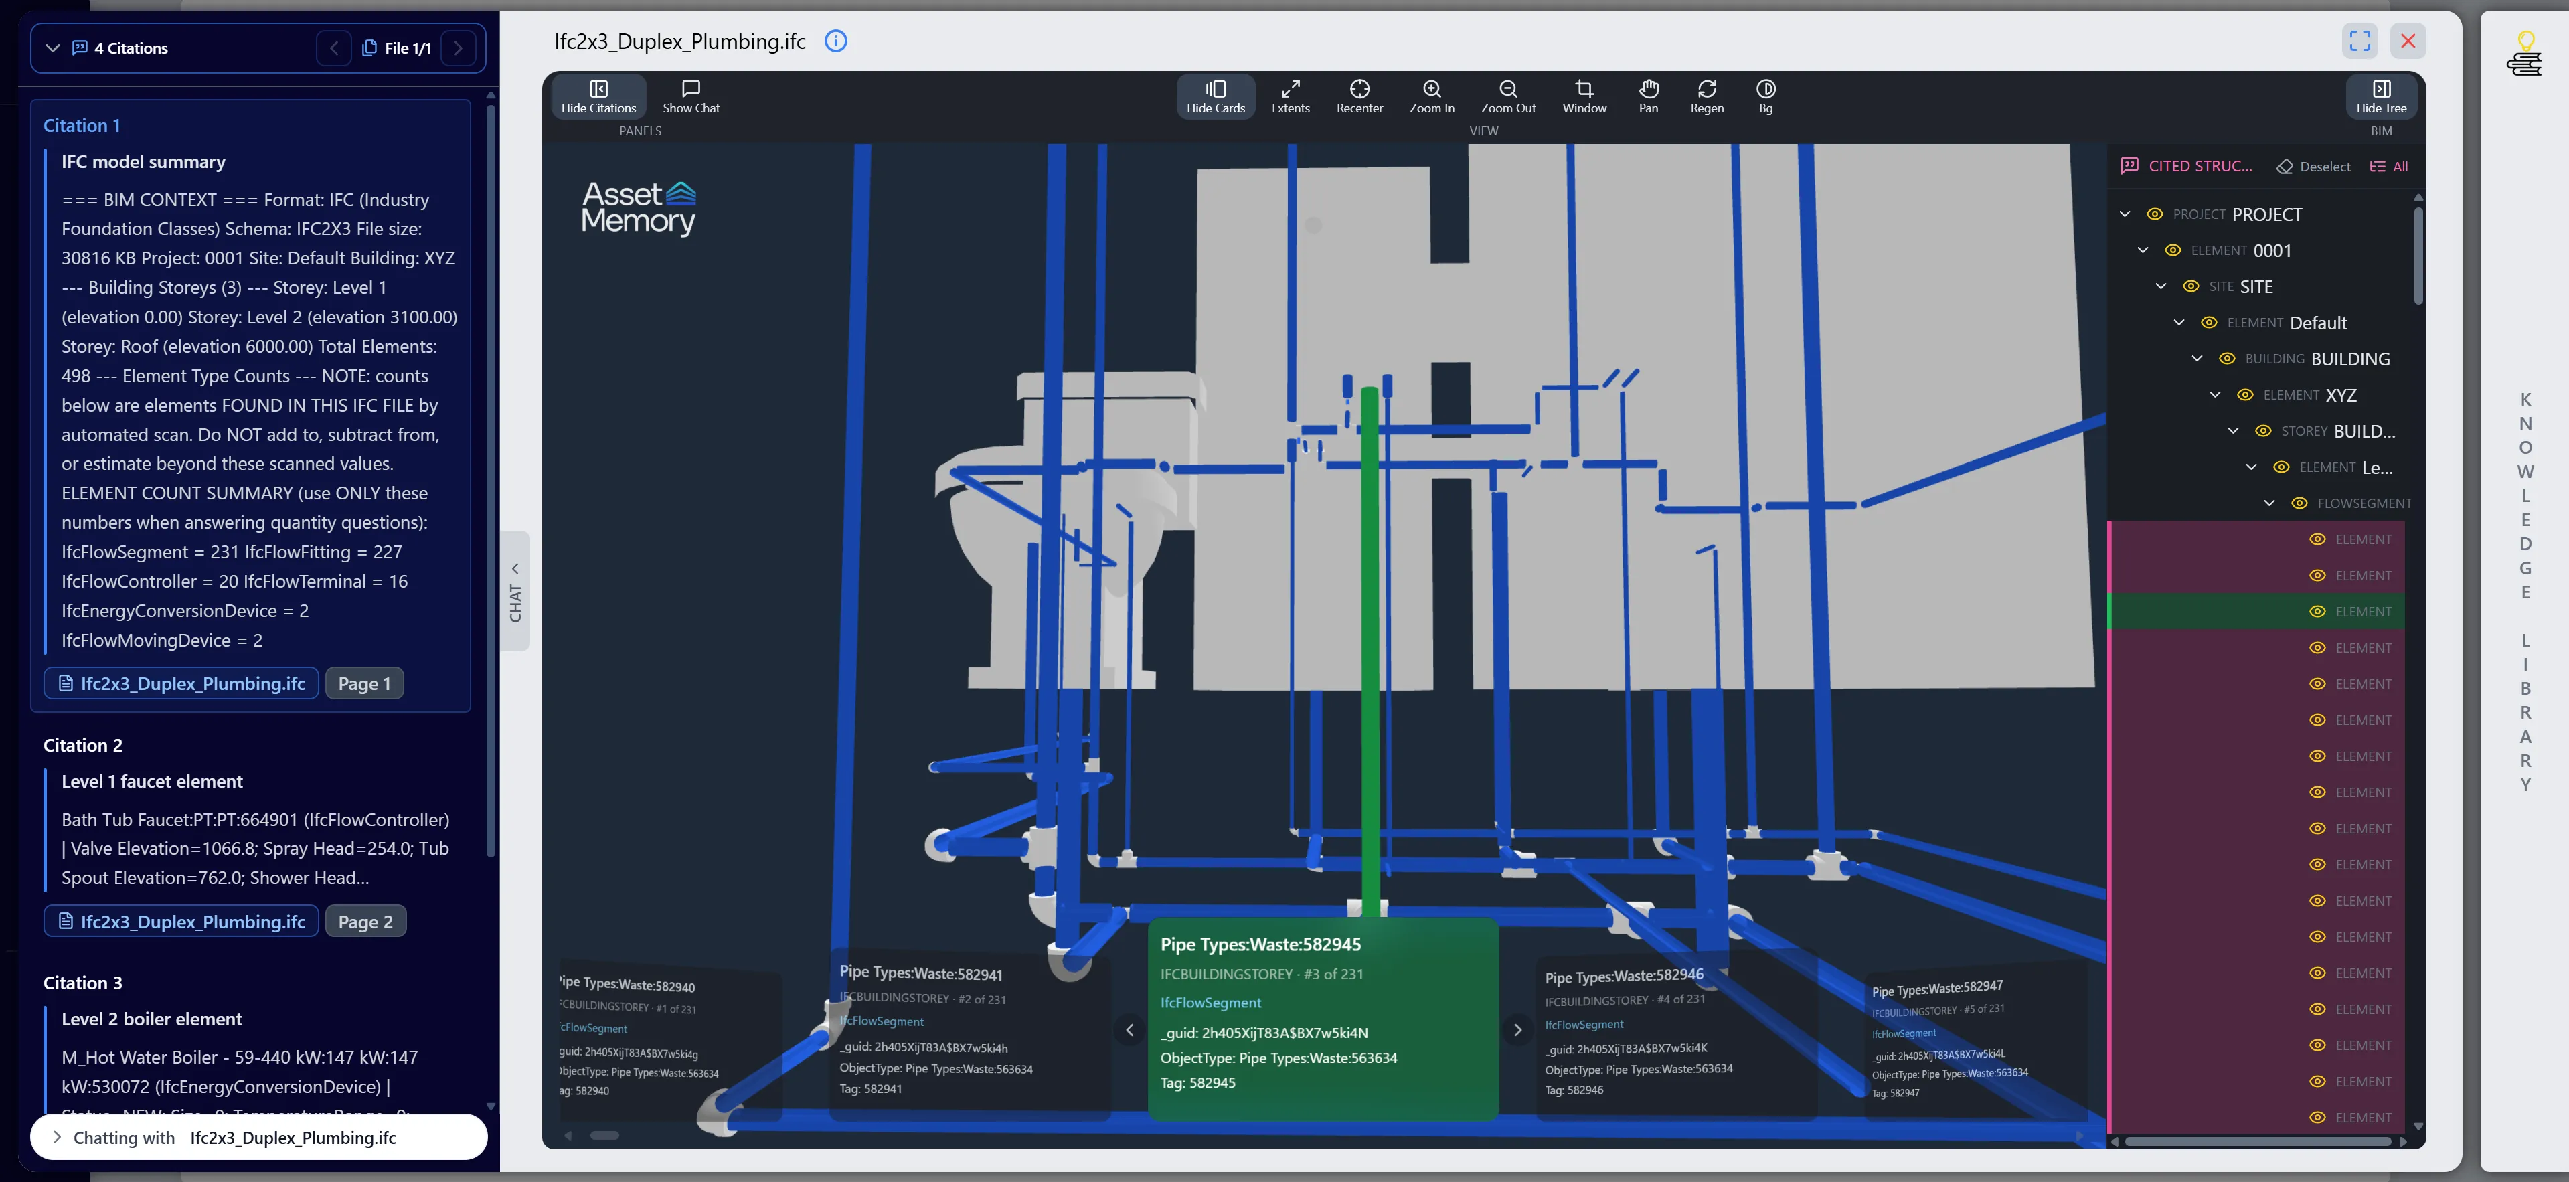Click the Extents view tool
Viewport: 2569px width, 1182px height.
[x=1289, y=96]
